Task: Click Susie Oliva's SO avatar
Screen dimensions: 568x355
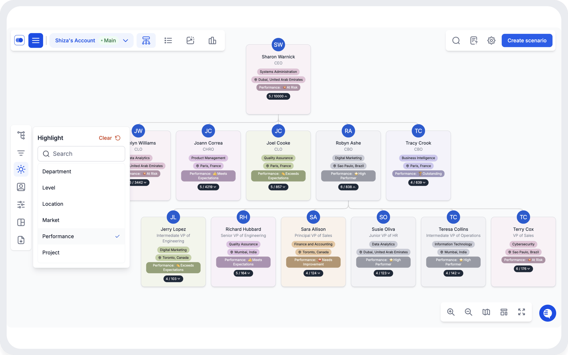Action: [x=383, y=217]
